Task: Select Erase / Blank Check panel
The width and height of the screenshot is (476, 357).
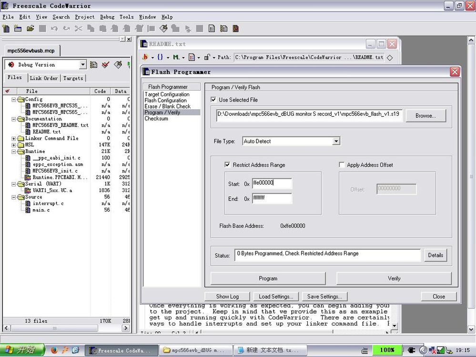Action: tap(168, 106)
